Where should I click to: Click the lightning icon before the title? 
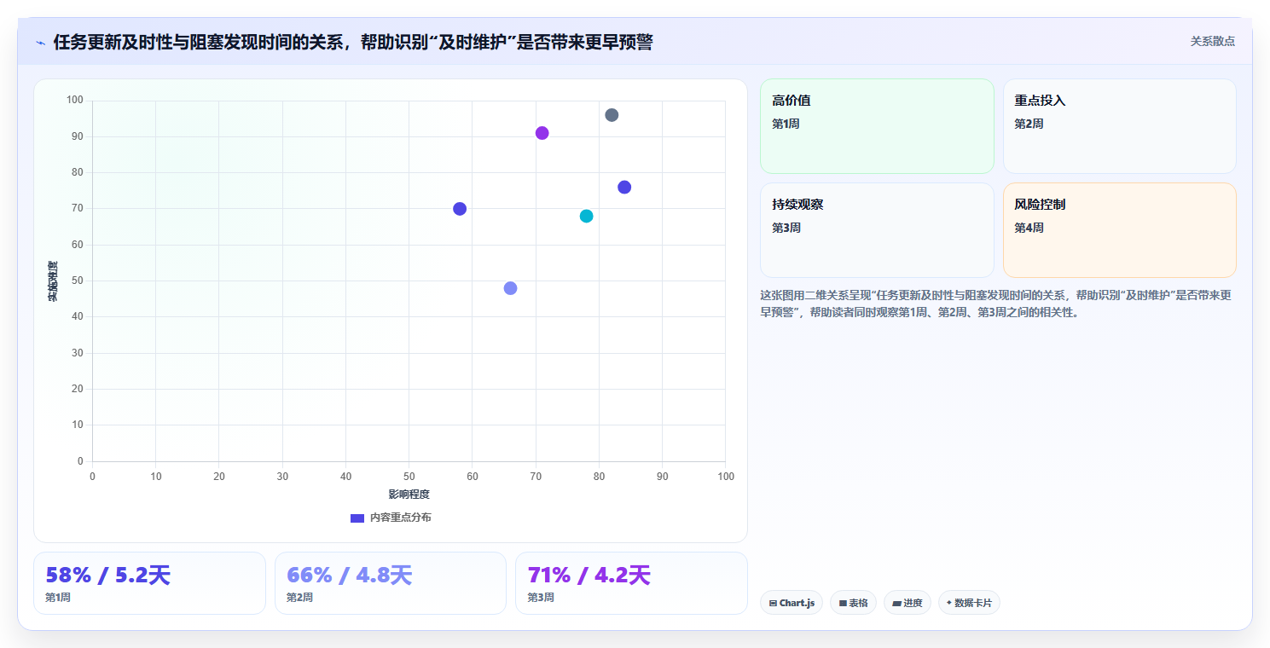tap(41, 43)
